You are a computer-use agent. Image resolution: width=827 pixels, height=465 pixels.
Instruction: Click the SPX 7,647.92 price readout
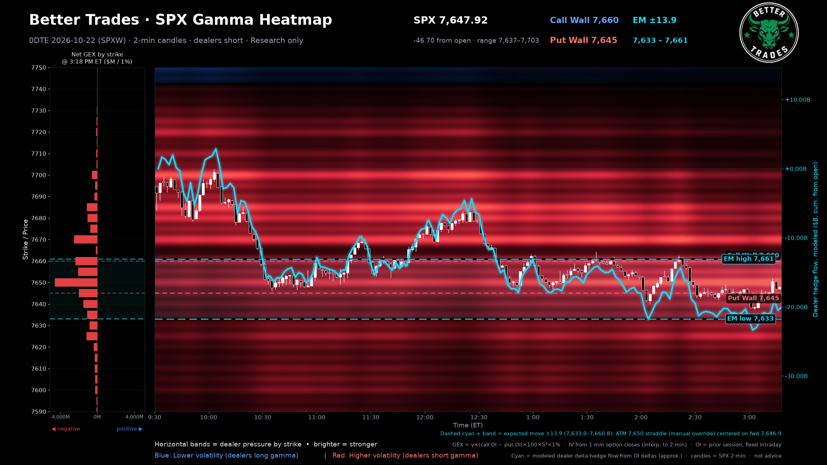[450, 20]
